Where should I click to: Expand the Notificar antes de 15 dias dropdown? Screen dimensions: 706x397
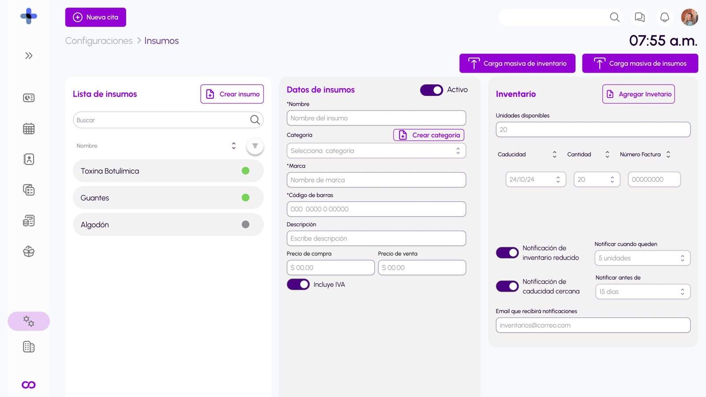pyautogui.click(x=642, y=292)
